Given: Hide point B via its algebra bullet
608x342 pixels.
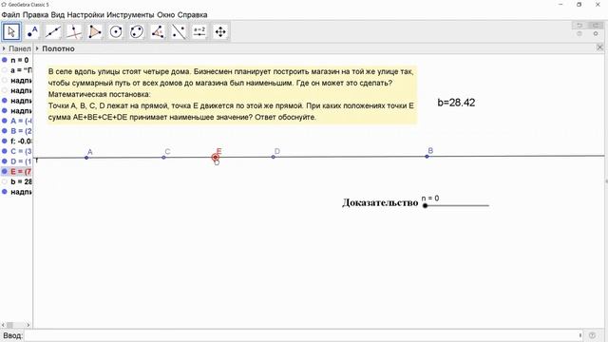Looking at the screenshot, I should coord(5,131).
